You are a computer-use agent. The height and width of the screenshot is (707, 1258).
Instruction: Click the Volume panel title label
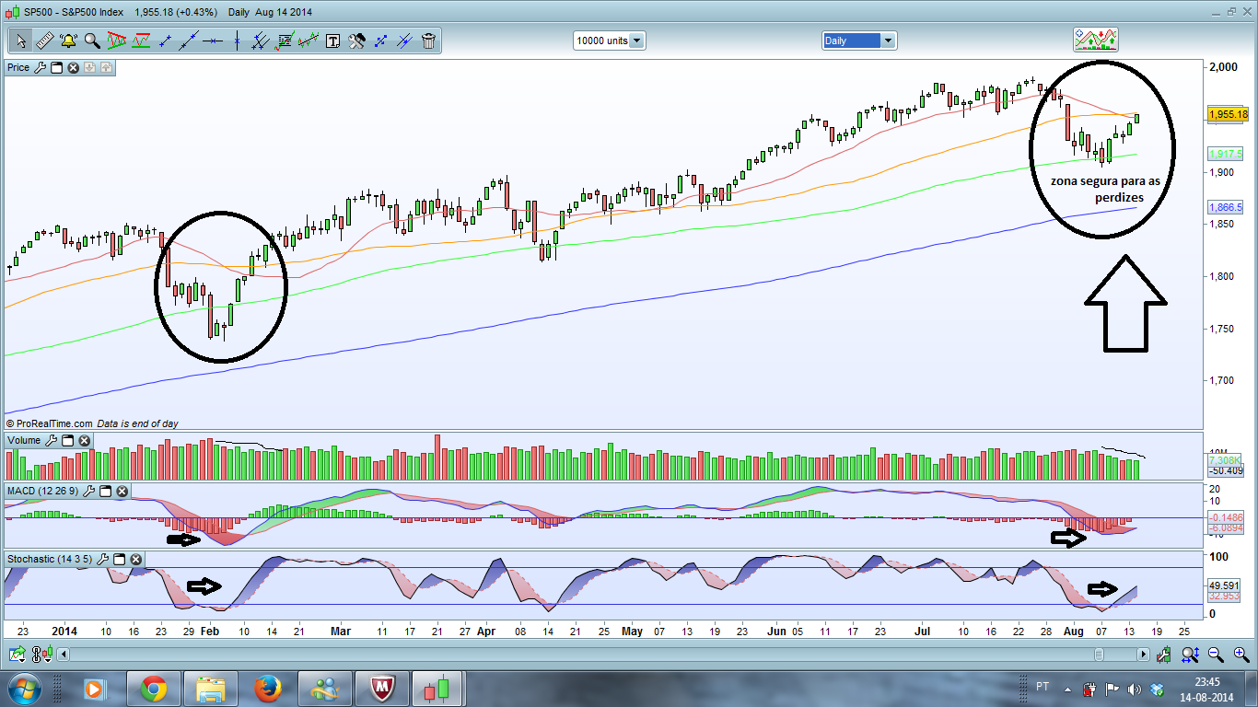coord(25,441)
